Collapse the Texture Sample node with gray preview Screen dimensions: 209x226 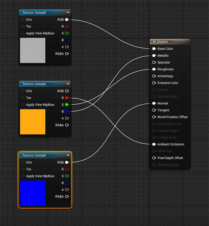68,12
